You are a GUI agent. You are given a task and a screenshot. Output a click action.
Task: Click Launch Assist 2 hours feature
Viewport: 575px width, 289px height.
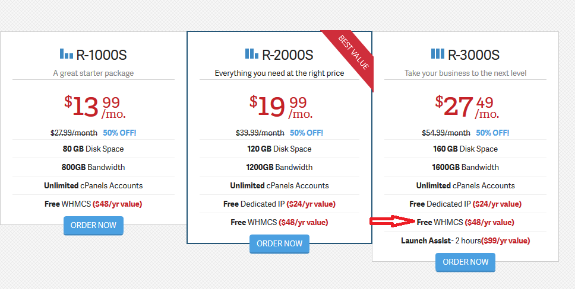coord(465,240)
